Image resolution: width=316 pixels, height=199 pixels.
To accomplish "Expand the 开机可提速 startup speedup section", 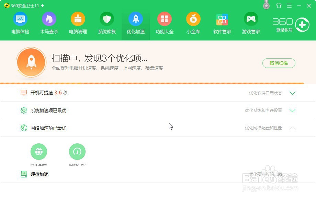I will click(292, 93).
